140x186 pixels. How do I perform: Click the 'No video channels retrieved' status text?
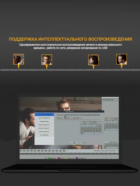click(105, 151)
